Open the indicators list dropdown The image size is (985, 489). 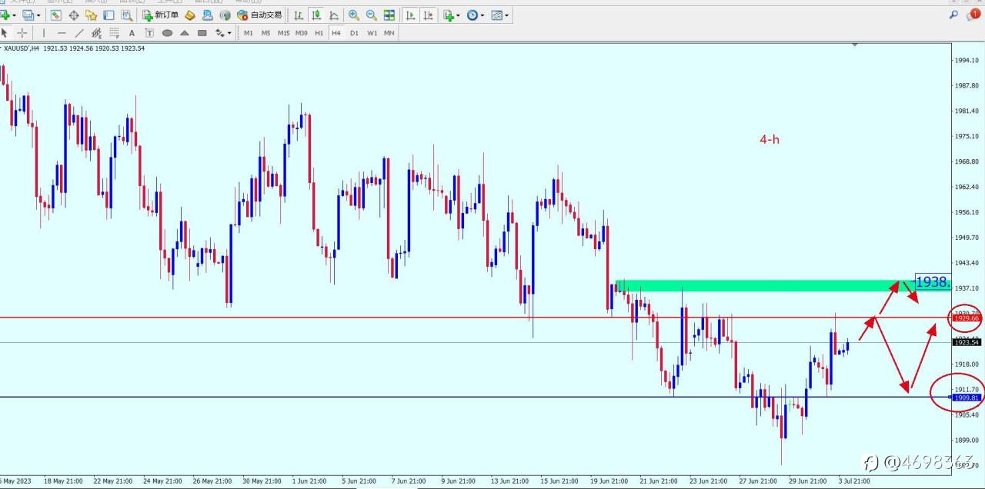point(452,15)
